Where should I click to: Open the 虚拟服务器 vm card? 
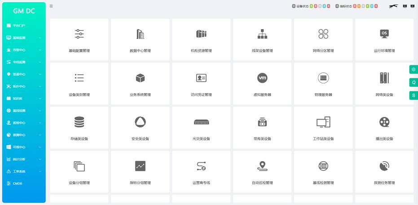point(262,84)
